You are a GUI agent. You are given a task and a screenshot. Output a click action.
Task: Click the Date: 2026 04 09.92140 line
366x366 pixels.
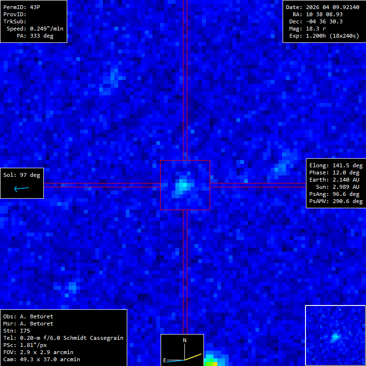tap(323, 7)
